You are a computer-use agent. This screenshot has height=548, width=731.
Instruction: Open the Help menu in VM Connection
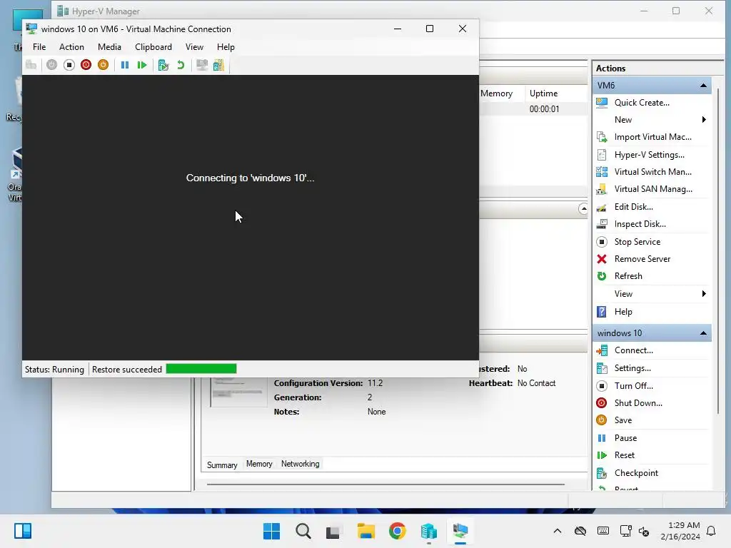click(226, 47)
